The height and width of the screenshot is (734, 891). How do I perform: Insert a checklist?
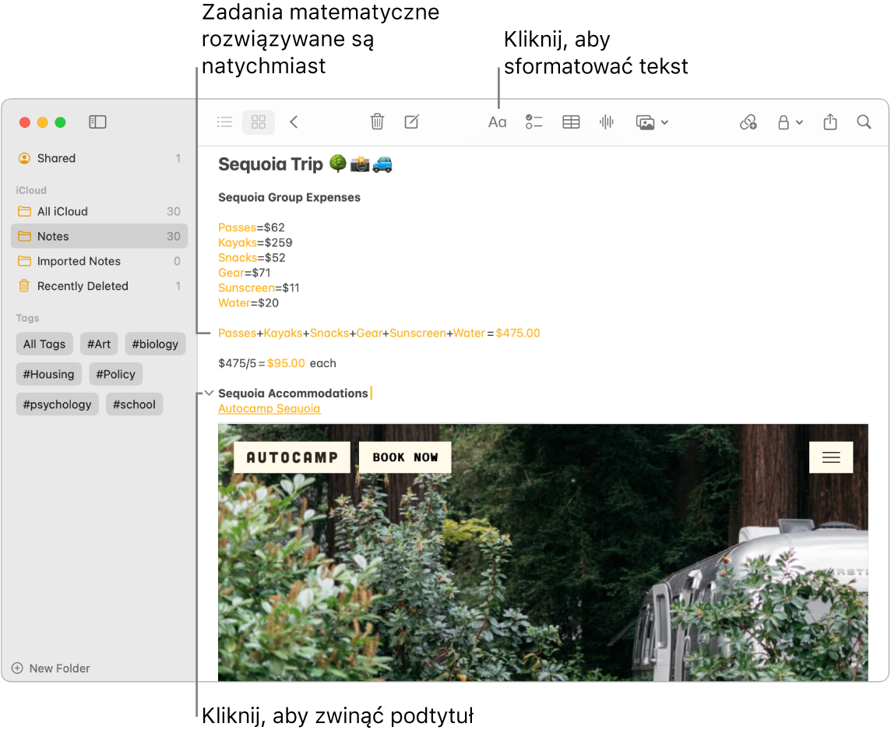pos(534,122)
